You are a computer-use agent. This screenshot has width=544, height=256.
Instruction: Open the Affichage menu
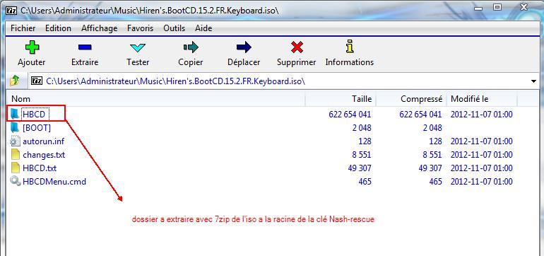(x=99, y=28)
